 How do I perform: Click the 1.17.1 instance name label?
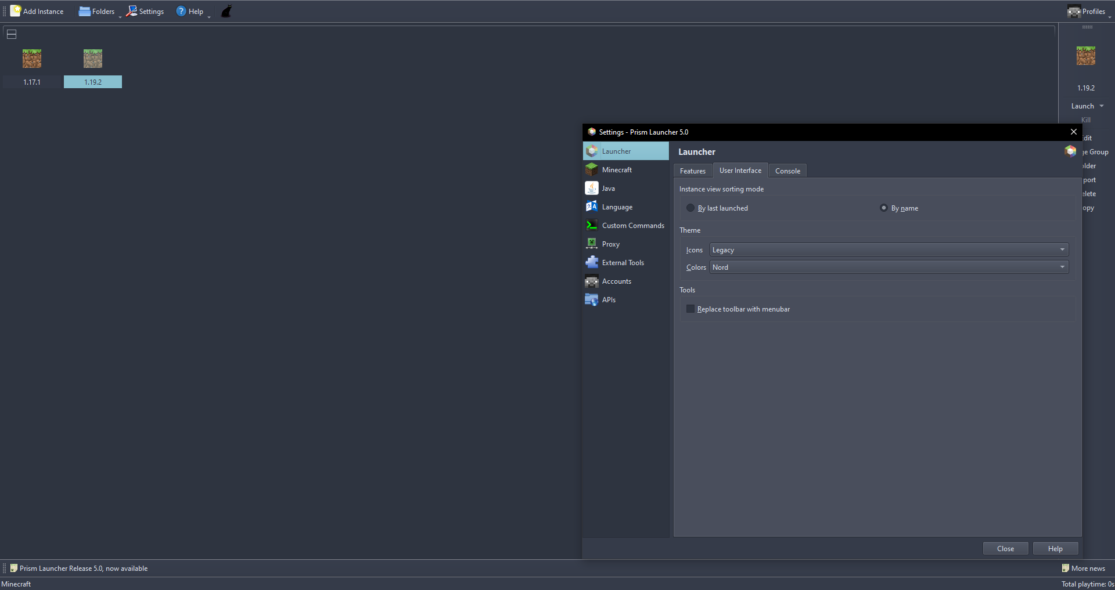(32, 82)
